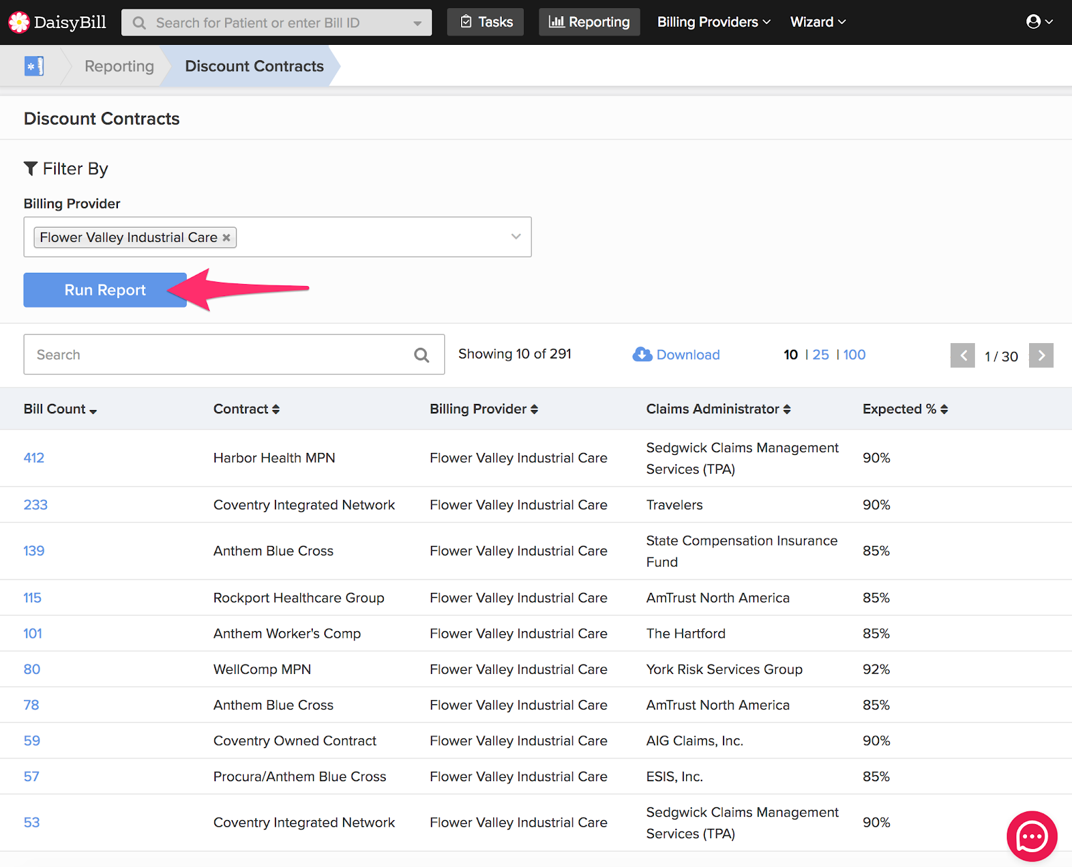This screenshot has height=867, width=1072.
Task: Select Harbor Health MPN contract cell
Action: point(274,458)
